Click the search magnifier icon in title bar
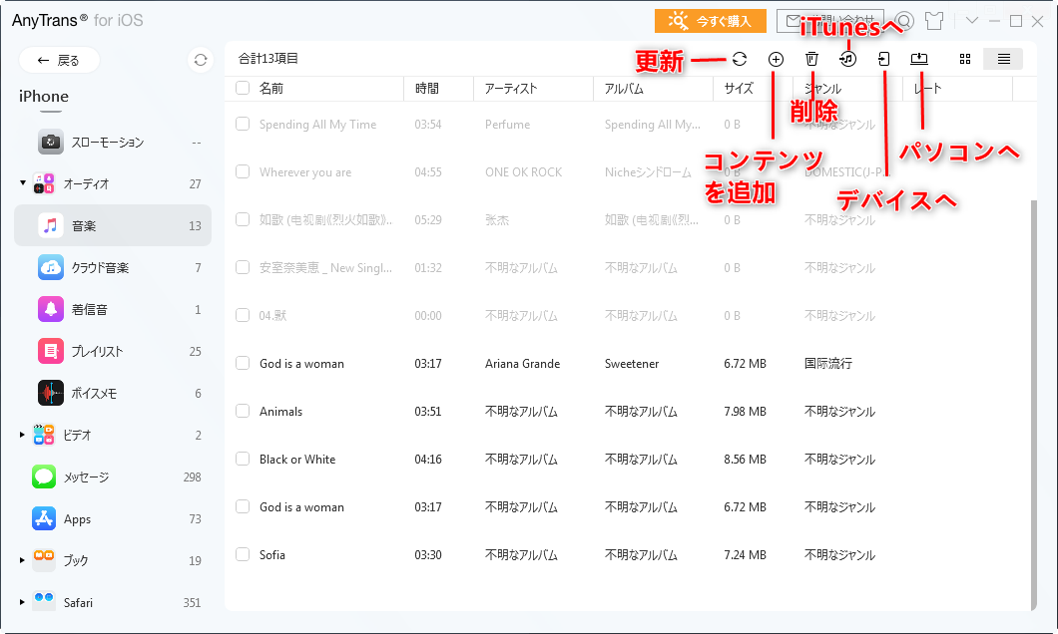The image size is (1058, 634). click(905, 21)
